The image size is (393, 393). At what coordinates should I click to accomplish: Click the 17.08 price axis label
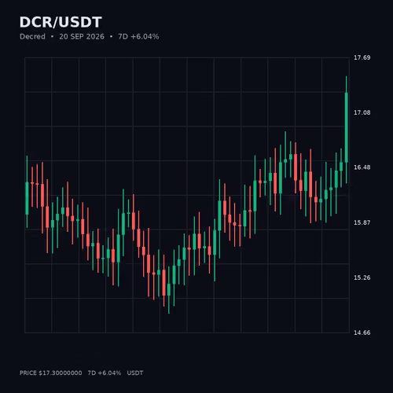362,112
